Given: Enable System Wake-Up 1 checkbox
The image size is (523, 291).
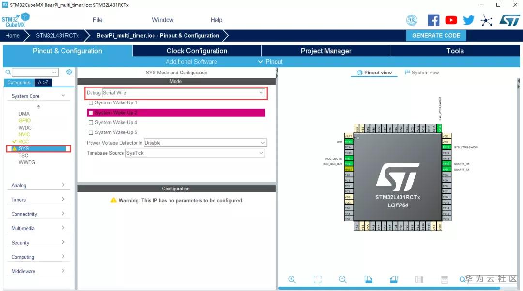Looking at the screenshot, I should (91, 103).
